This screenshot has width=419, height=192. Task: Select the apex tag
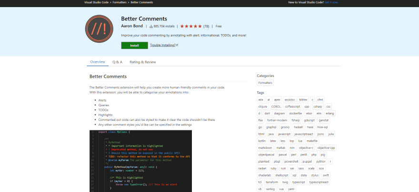[x=277, y=100]
